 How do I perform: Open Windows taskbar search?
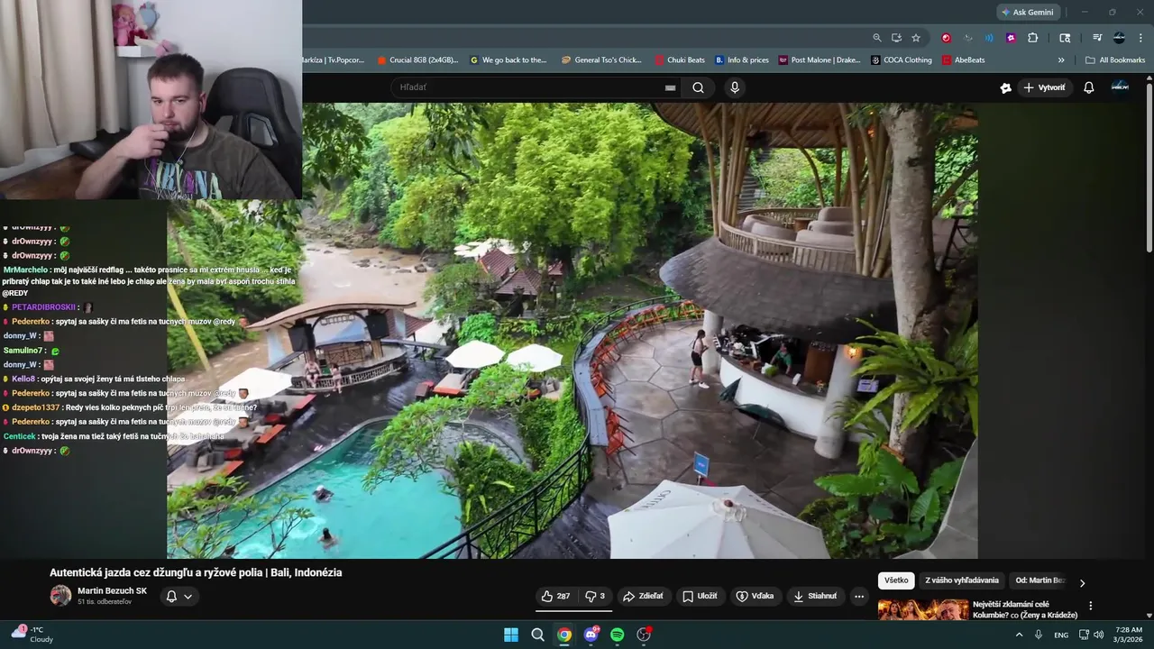coord(537,635)
